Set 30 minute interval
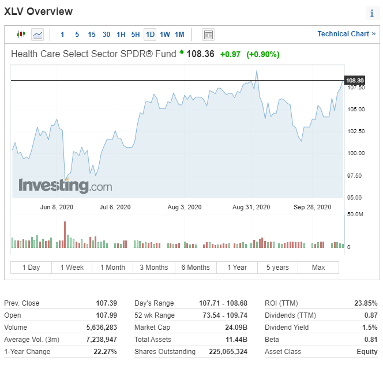Screen dimensions: 383x365 106,35
